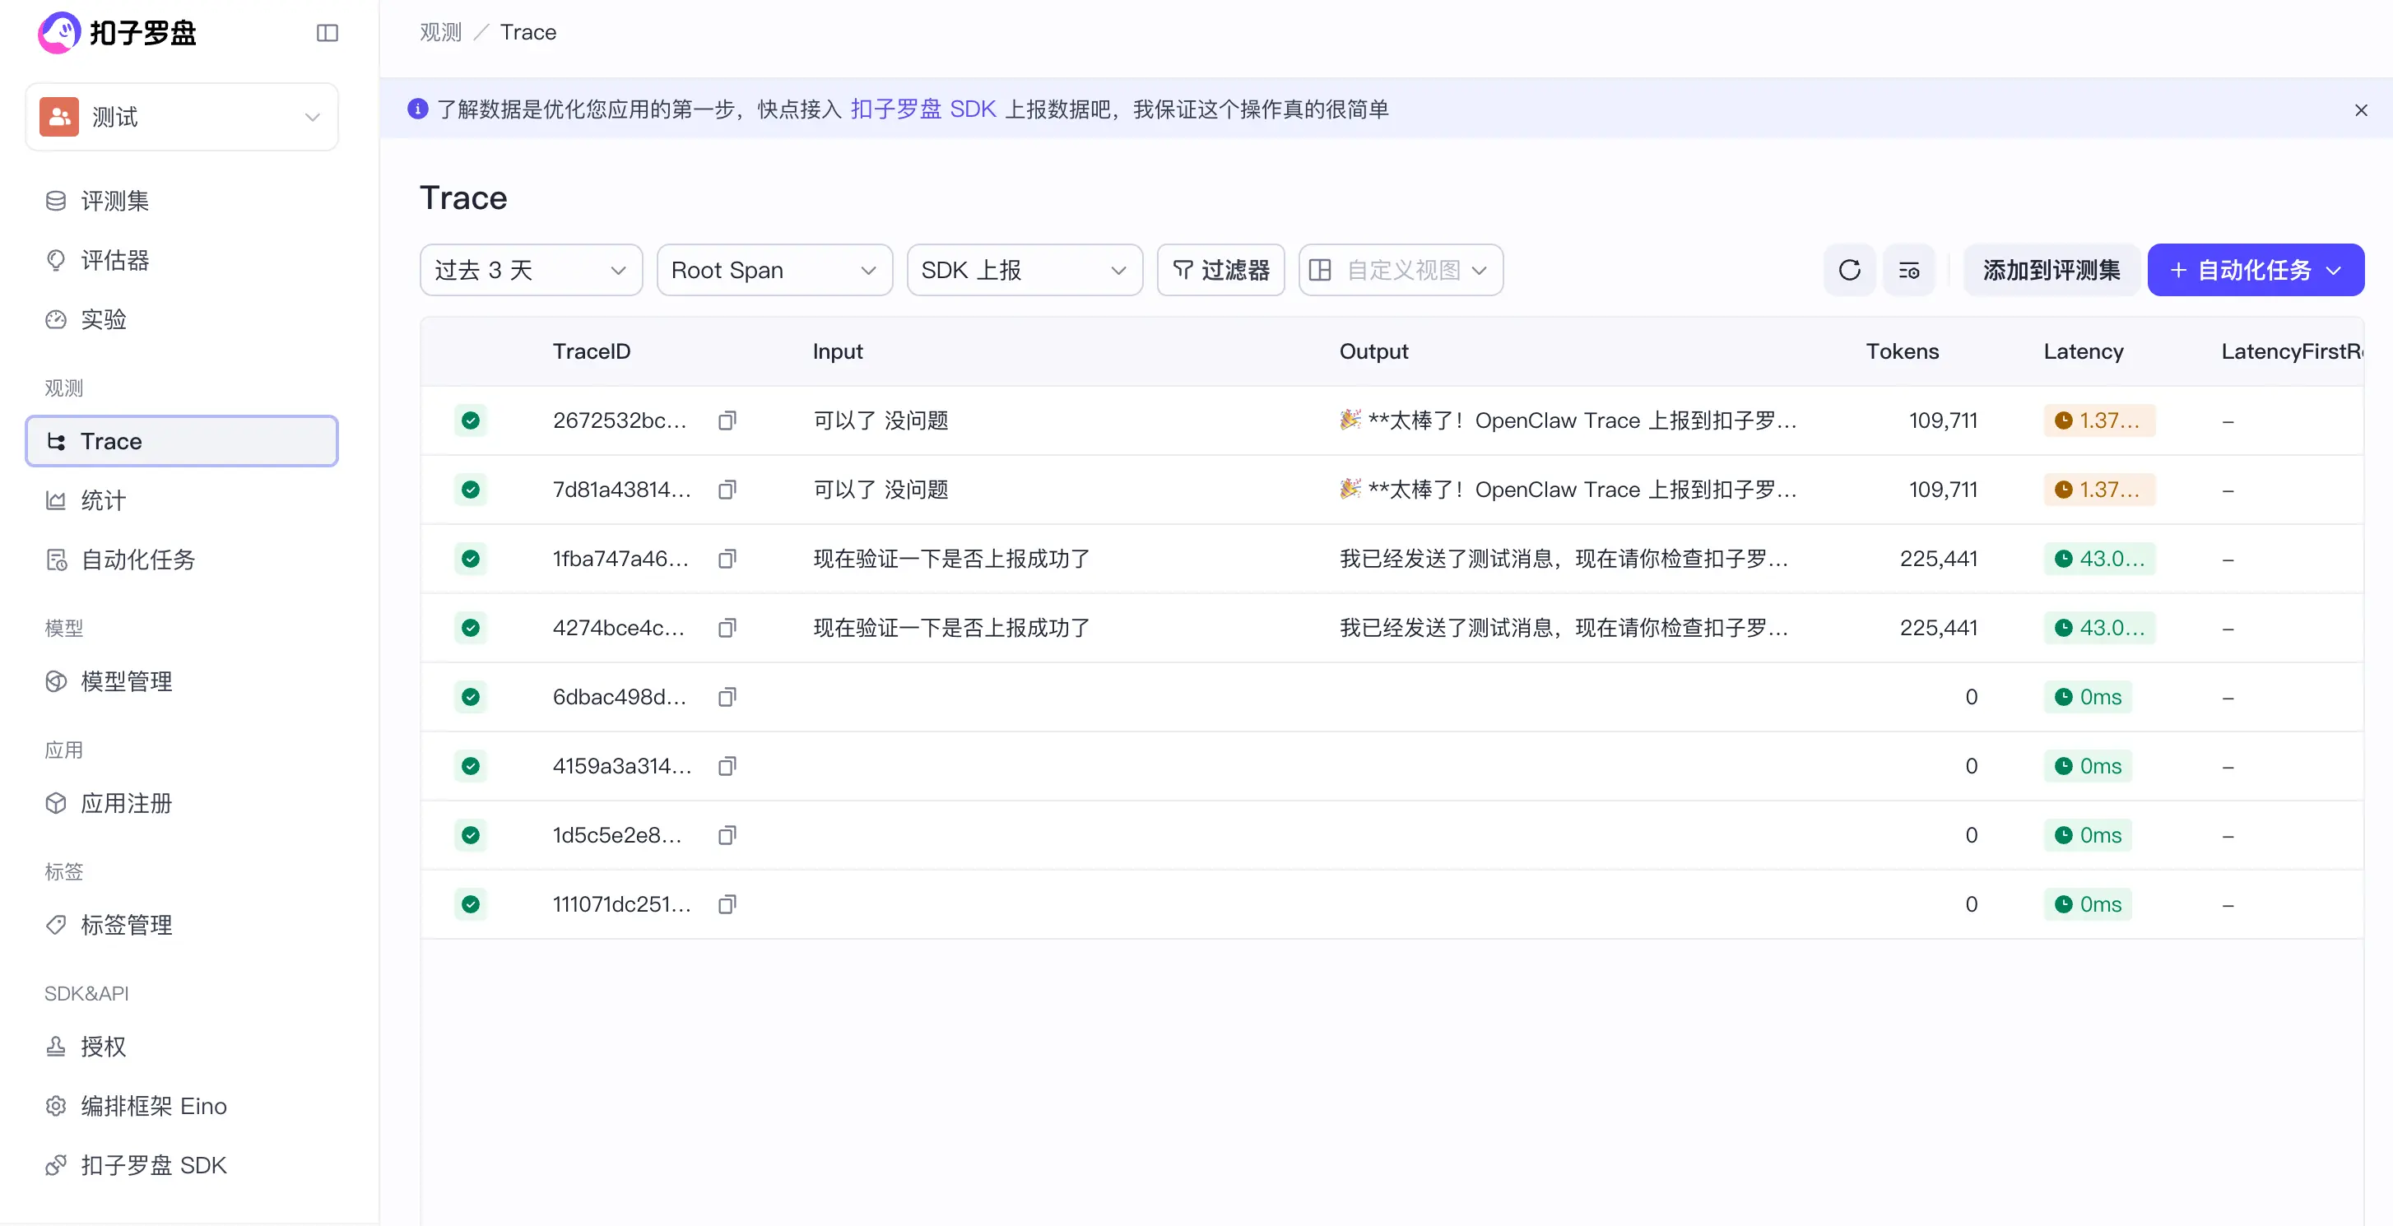Copy TraceID 1fba747a46…
This screenshot has width=2393, height=1226.
click(727, 560)
